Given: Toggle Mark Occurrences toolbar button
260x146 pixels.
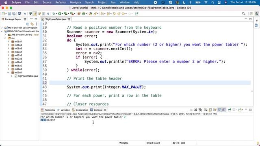Looking at the screenshot, I should [x=35, y=14].
